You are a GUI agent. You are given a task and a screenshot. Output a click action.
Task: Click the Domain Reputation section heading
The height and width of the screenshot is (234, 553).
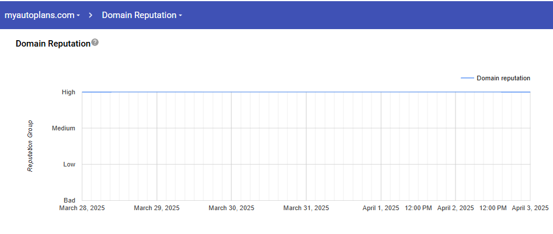point(53,44)
